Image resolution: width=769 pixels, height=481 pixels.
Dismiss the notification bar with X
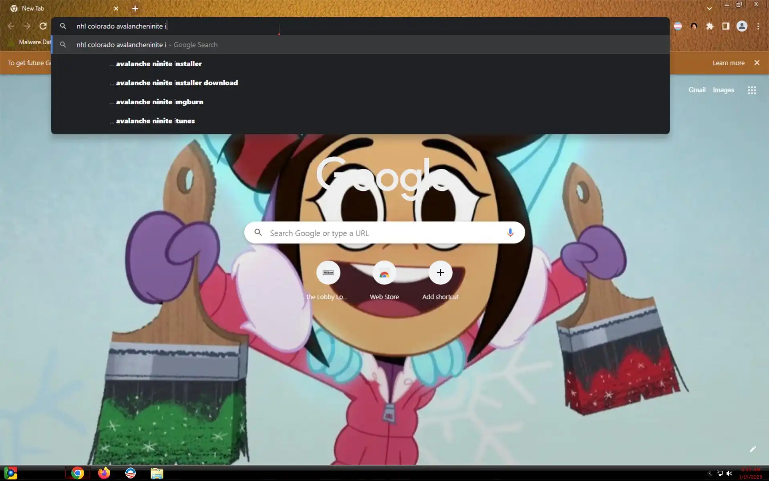coord(757,63)
